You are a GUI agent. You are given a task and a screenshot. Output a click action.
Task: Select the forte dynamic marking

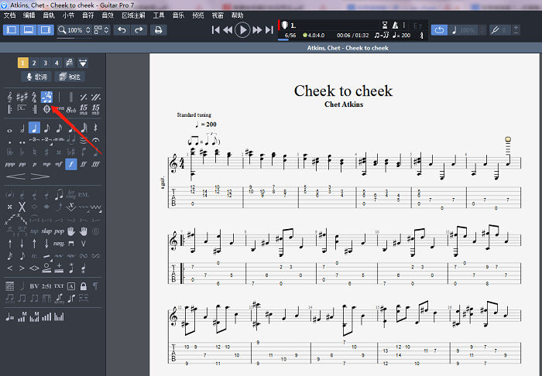(x=71, y=164)
